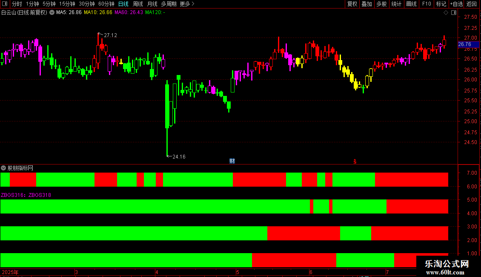Click the MA60: 26.43 label
This screenshot has height=277, width=481.
[129, 12]
